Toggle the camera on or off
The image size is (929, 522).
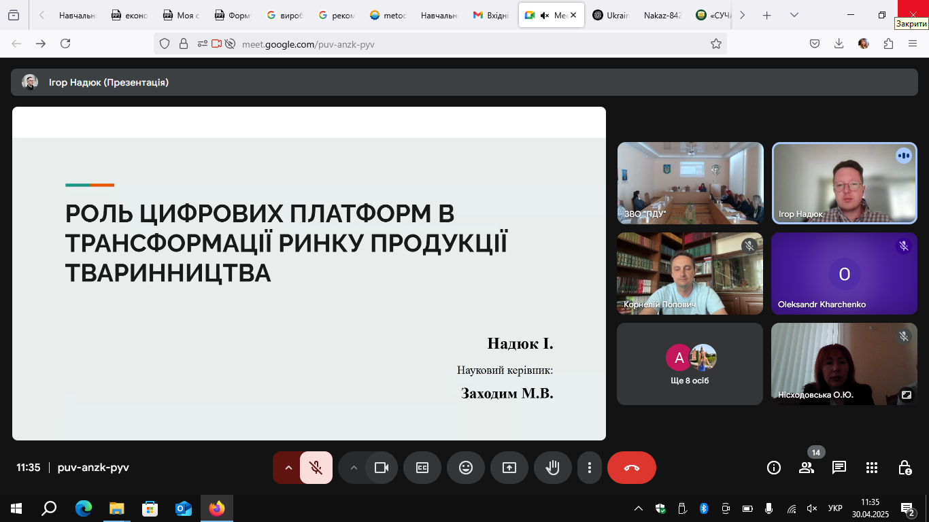[x=381, y=468]
